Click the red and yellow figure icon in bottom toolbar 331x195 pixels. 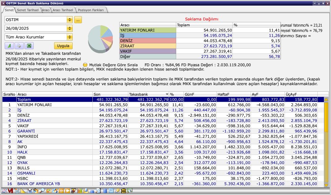pyautogui.click(x=74, y=191)
